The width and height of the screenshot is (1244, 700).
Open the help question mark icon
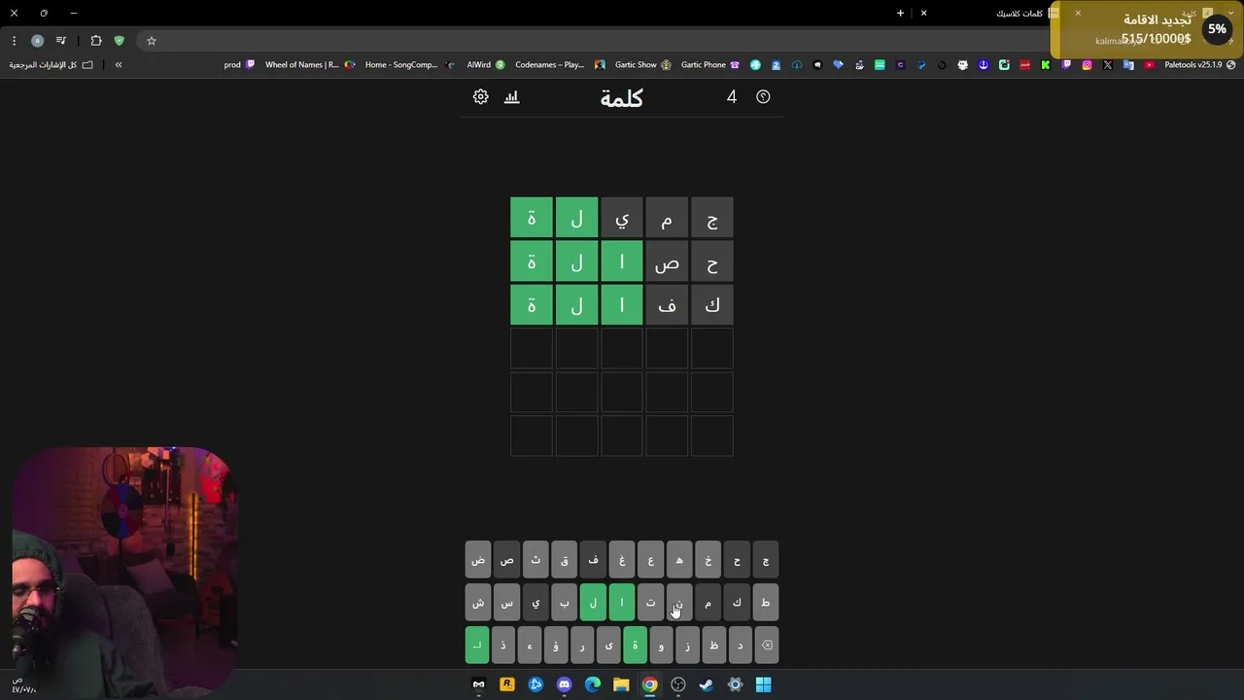pyautogui.click(x=763, y=96)
